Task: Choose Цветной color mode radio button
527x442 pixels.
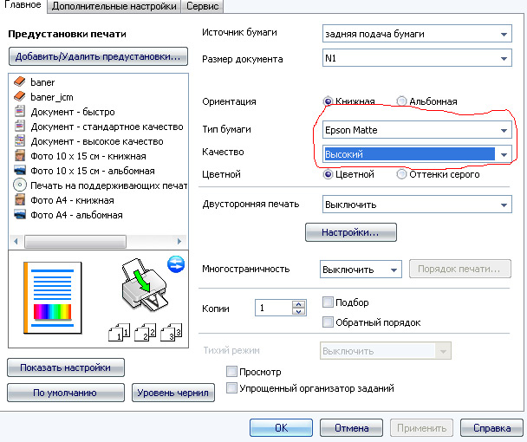Action: tap(328, 174)
